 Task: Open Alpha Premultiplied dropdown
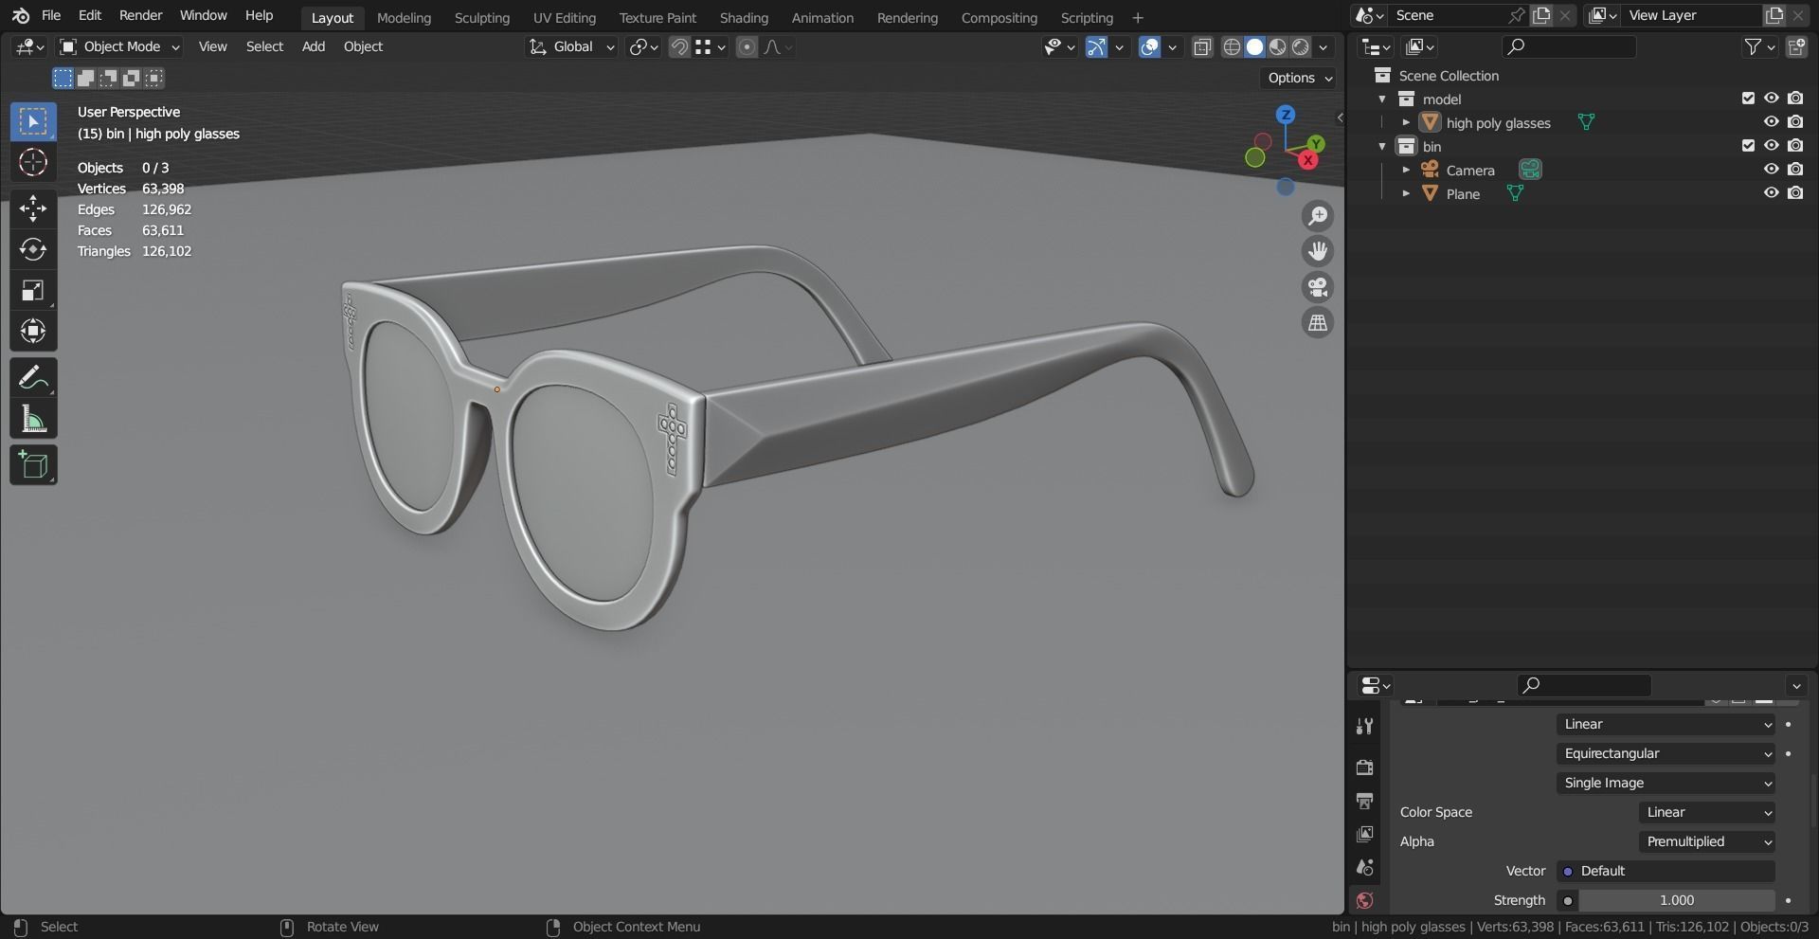[x=1707, y=842]
